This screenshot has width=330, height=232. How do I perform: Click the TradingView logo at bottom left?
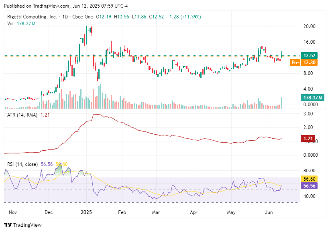(23, 225)
